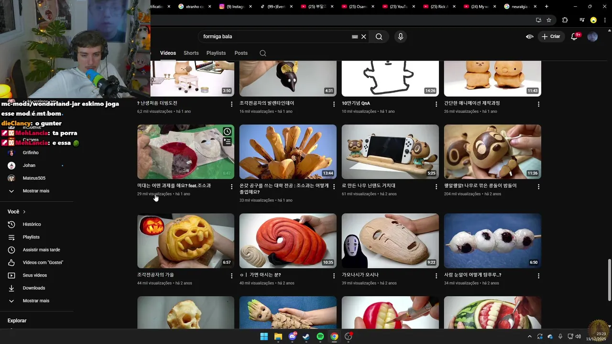The image size is (612, 344).
Task: Open Windows Start menu
Action: tap(264, 336)
